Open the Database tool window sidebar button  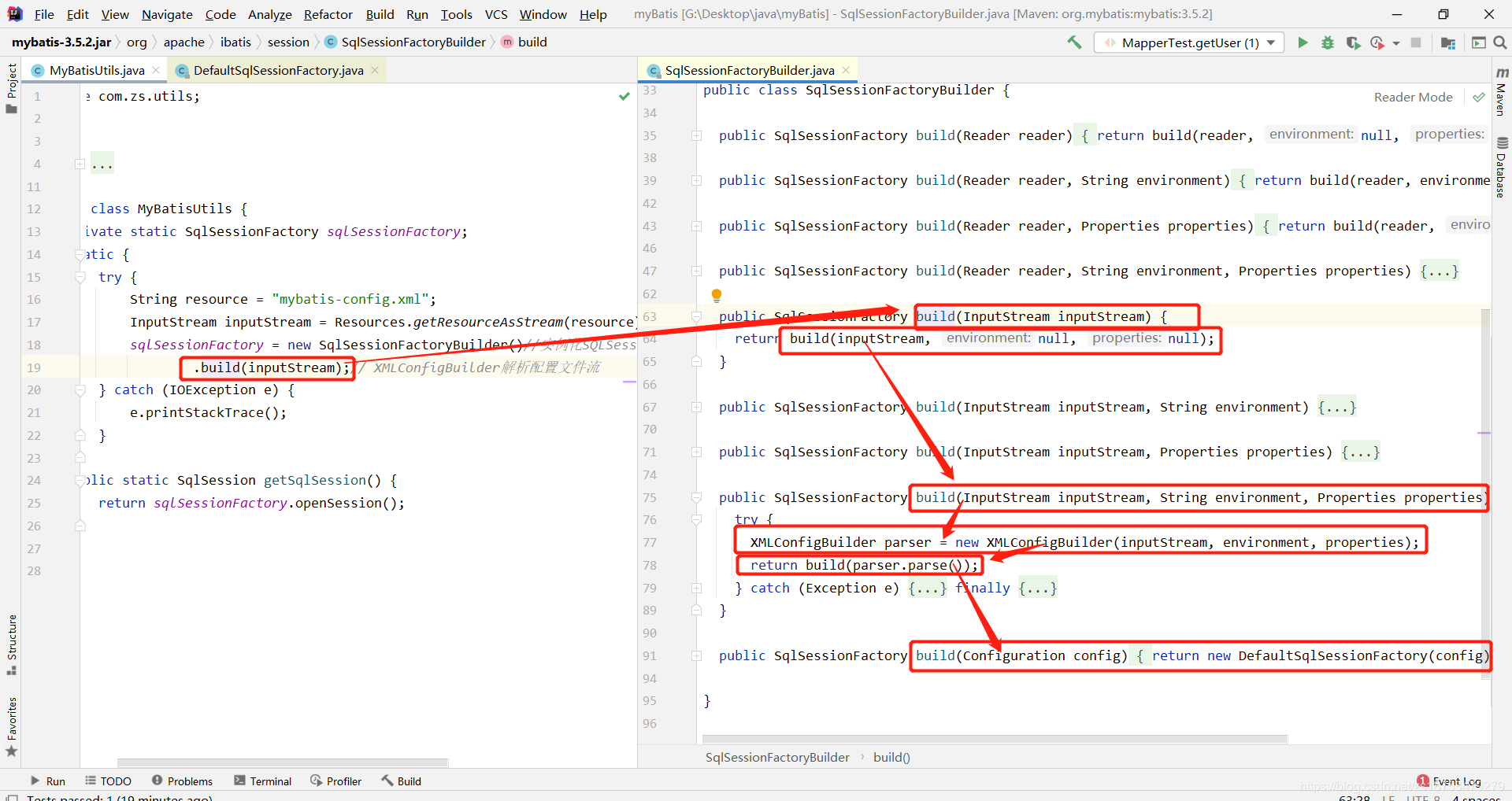click(1502, 167)
